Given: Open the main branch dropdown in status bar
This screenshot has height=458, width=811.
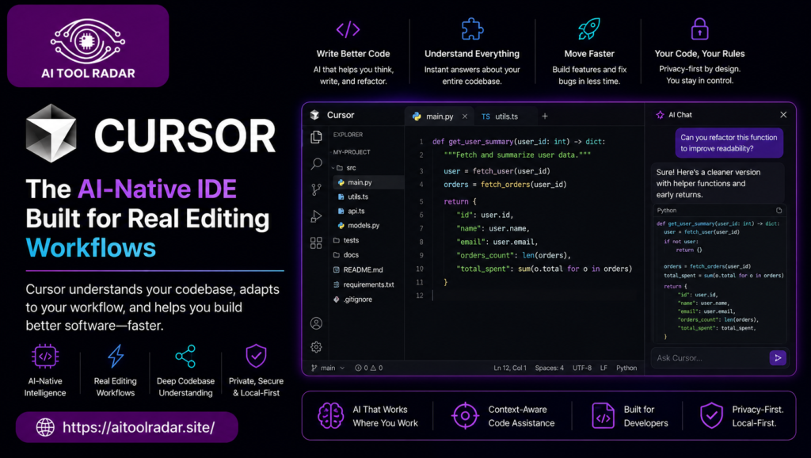Looking at the screenshot, I should 328,368.
